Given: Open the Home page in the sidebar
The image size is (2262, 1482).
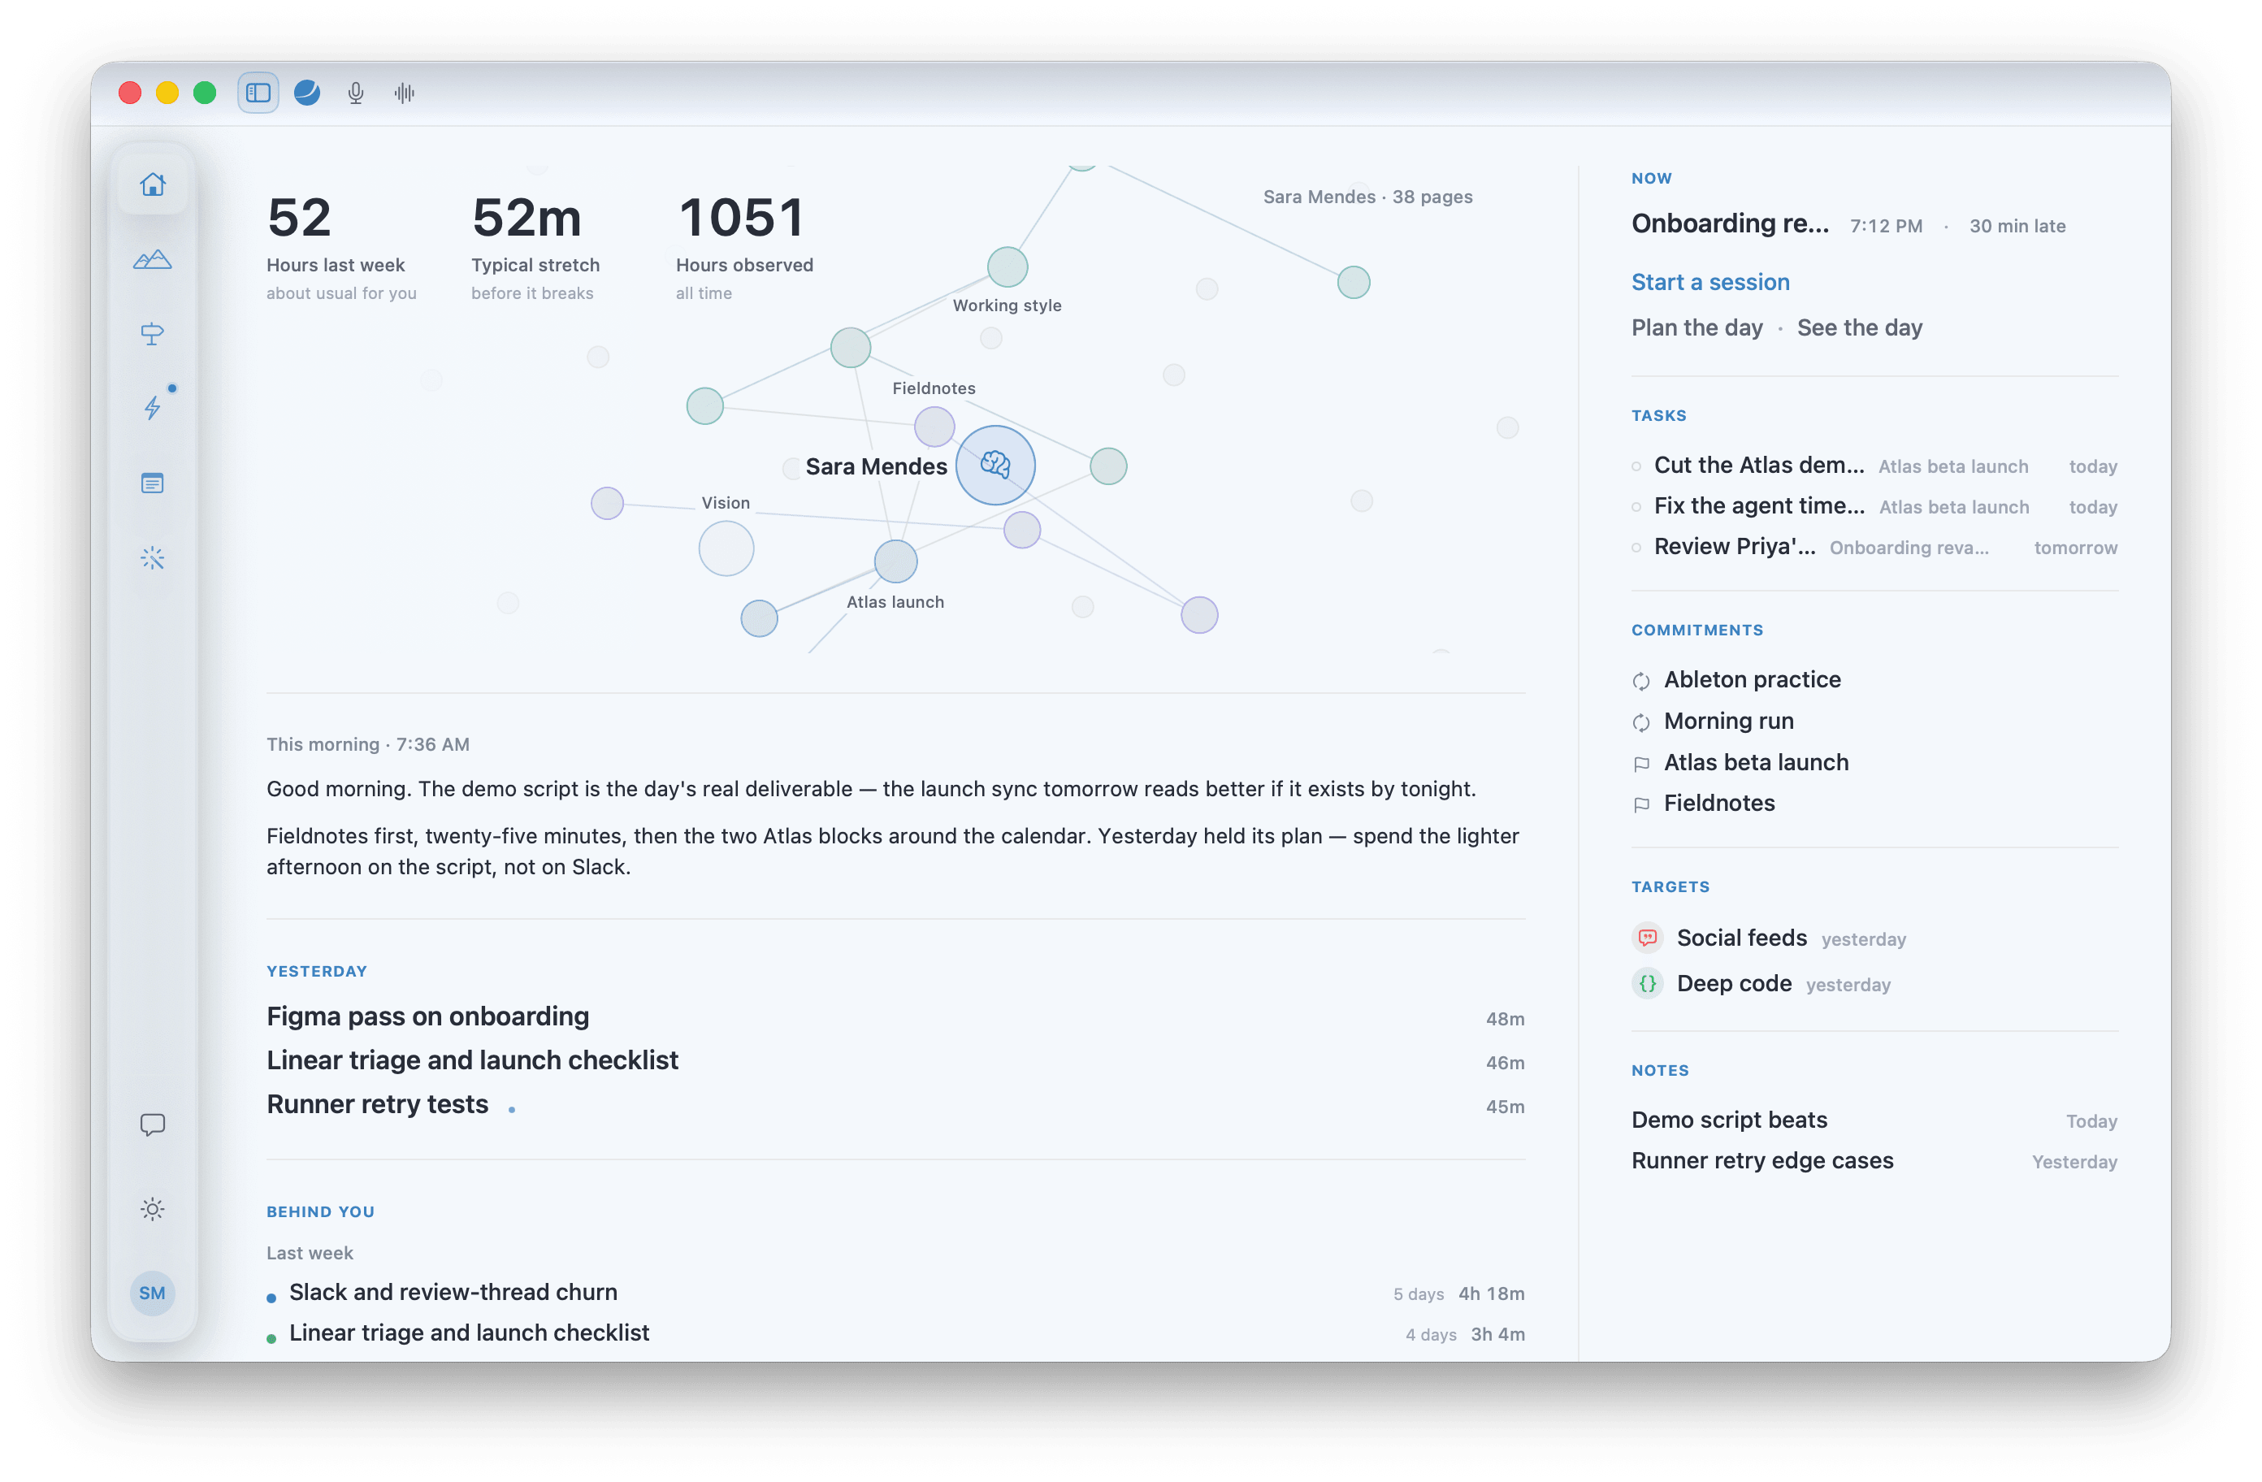Looking at the screenshot, I should click(152, 184).
